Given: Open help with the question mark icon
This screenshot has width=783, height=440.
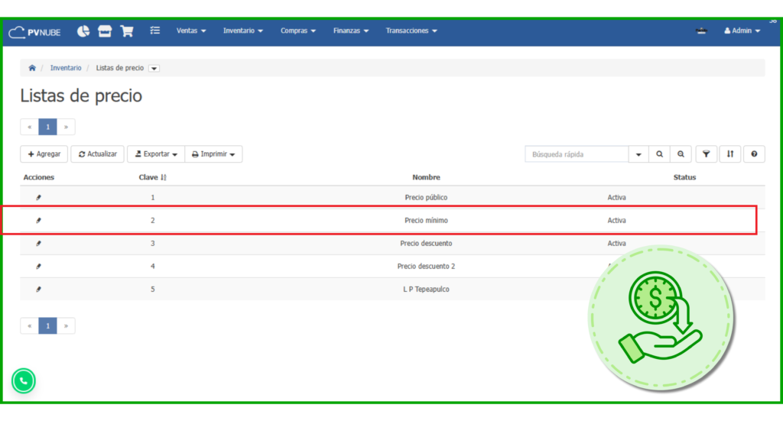Looking at the screenshot, I should tap(754, 154).
